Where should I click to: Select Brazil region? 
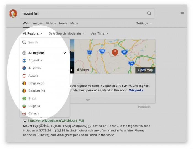tap(45, 99)
